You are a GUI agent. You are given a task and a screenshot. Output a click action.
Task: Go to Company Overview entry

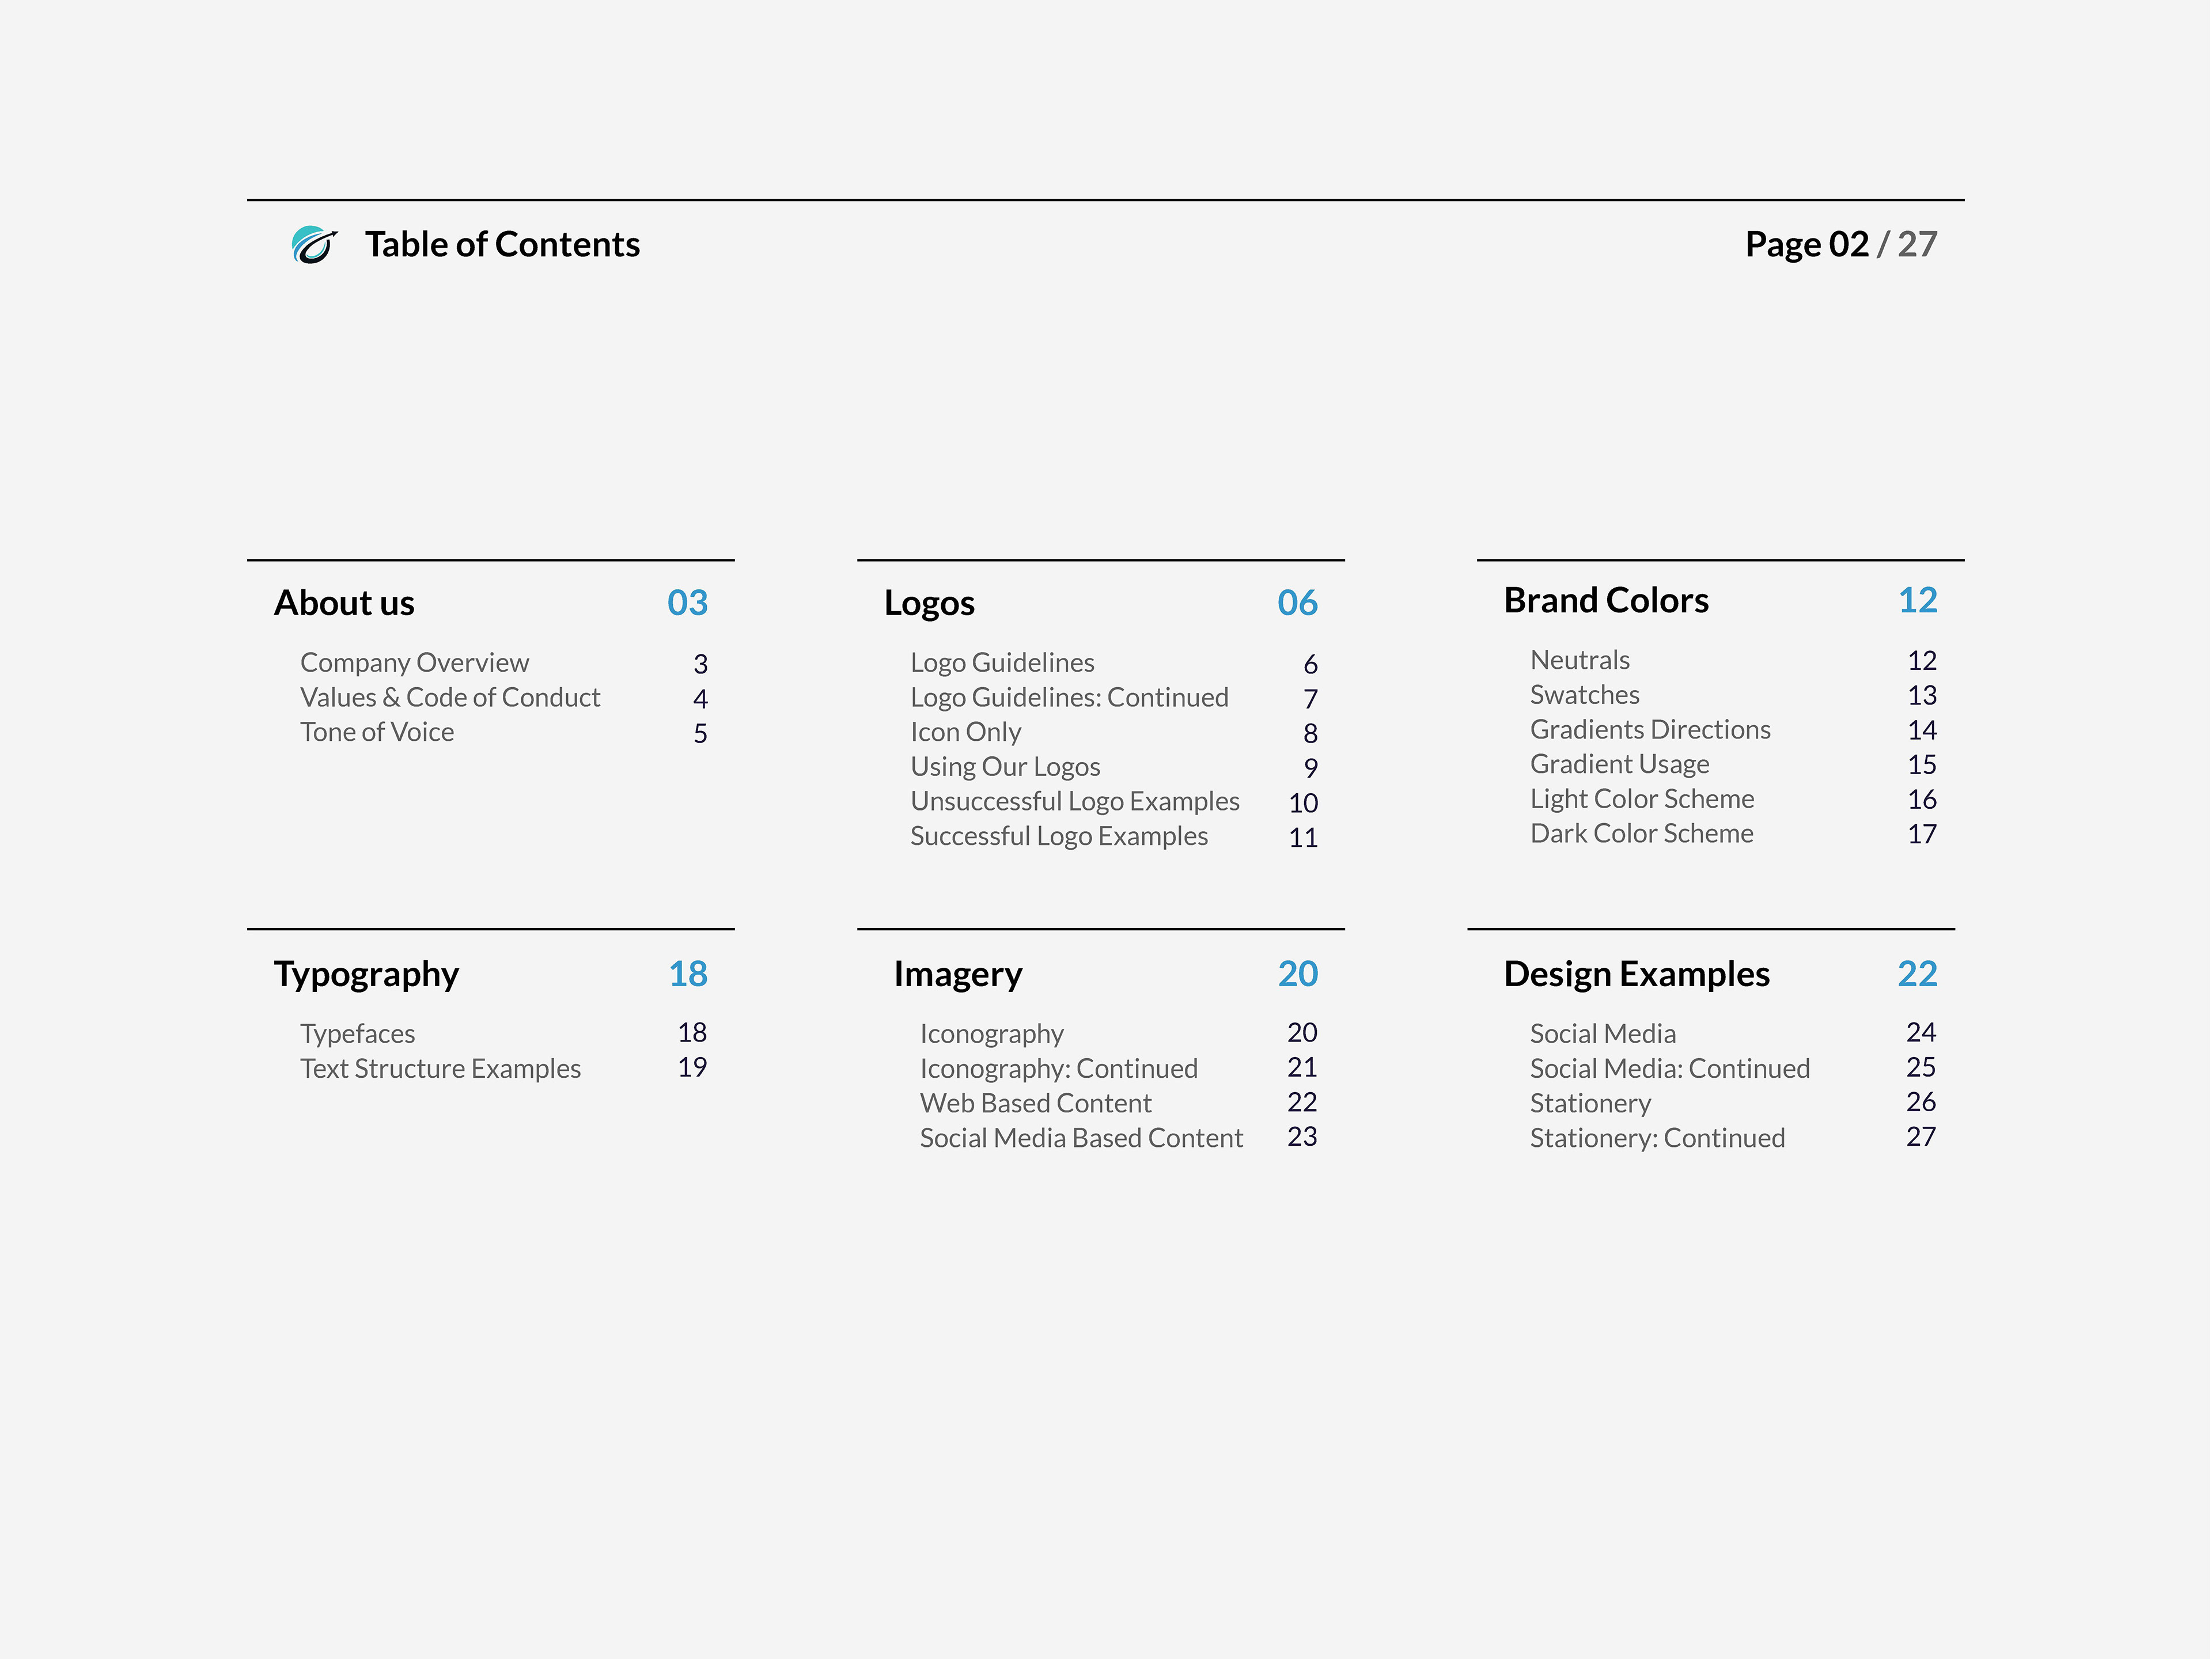pyautogui.click(x=414, y=663)
